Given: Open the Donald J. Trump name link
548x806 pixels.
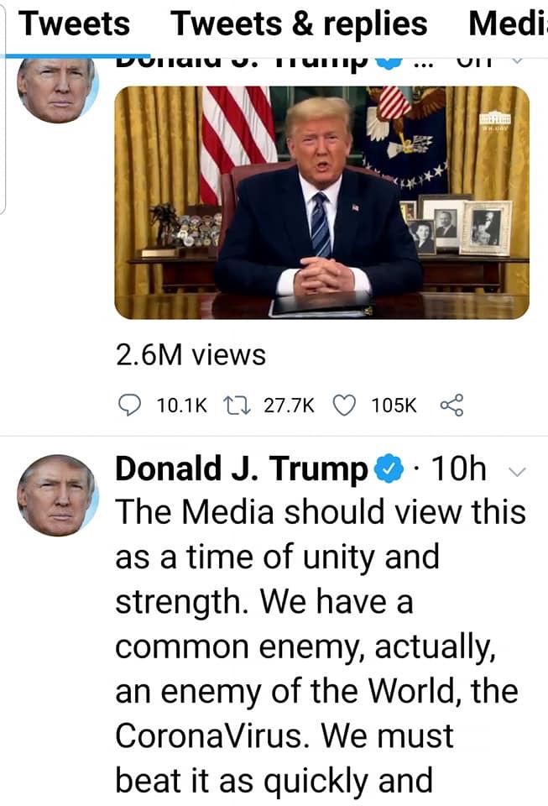Looking at the screenshot, I should 242,468.
